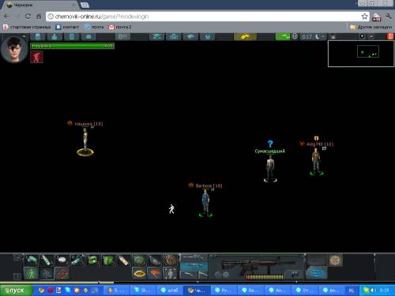Click the Пуск start button

17,290
